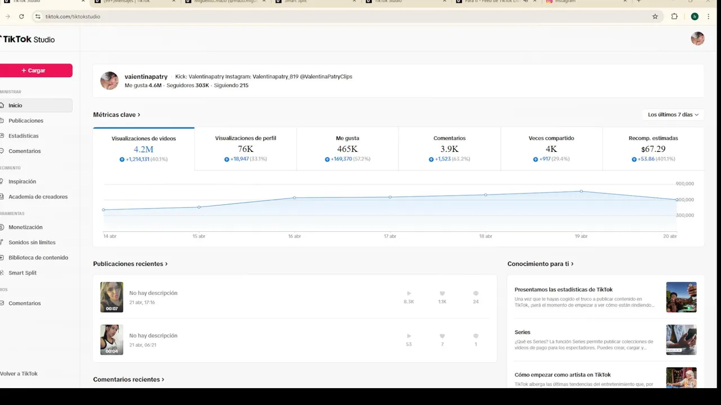Viewport: 721px width, 405px height.
Task: Click the 14 abr chart data point
Action: [x=104, y=210]
